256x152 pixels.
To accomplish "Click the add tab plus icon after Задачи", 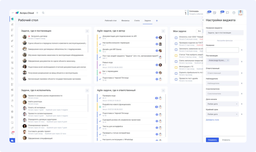I will [x=157, y=21].
